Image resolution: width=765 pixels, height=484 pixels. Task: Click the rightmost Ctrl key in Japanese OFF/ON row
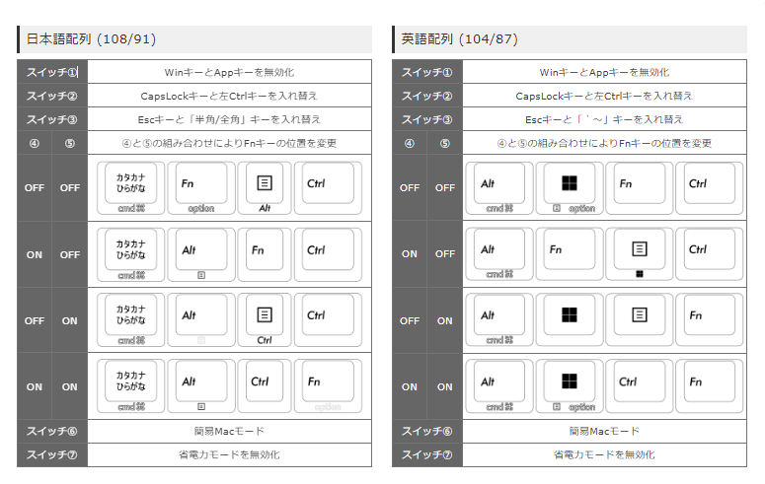click(x=328, y=320)
